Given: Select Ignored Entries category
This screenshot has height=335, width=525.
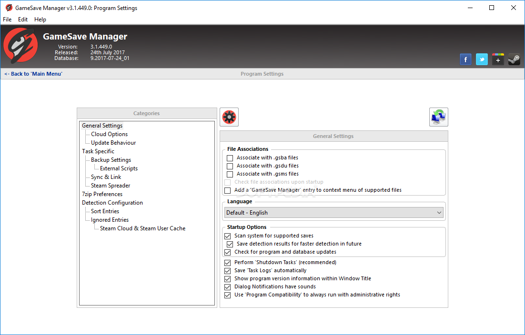Looking at the screenshot, I should pos(110,220).
